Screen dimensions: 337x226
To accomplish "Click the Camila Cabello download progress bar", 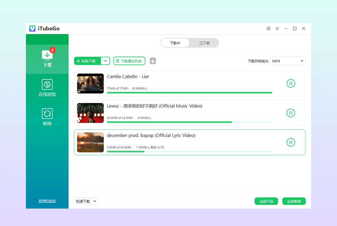I will pyautogui.click(x=189, y=93).
